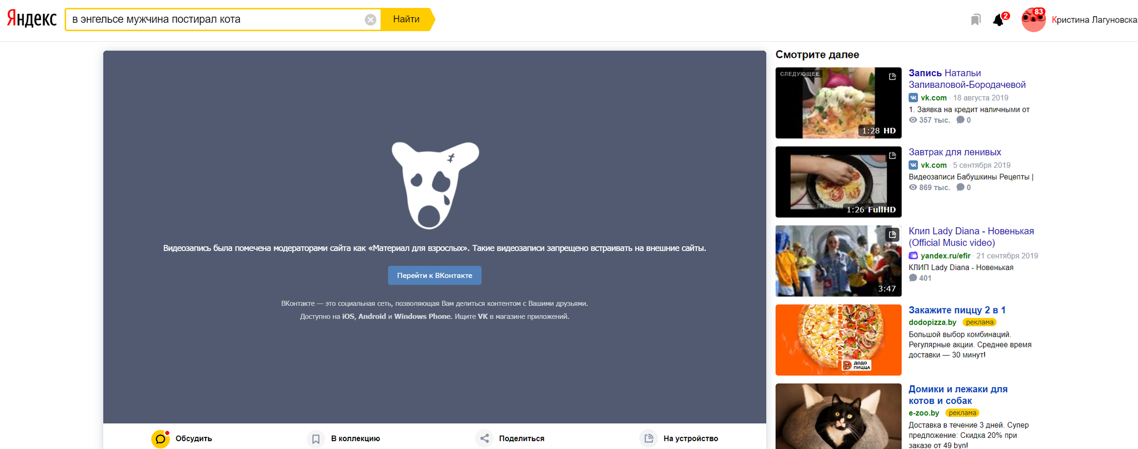
Task: Click реклама badge beside dodopizza.by
Action: tap(980, 322)
